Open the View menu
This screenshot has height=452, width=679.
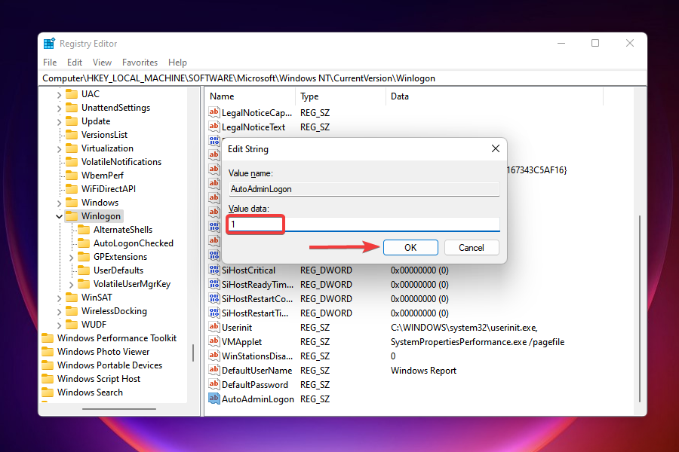point(102,63)
